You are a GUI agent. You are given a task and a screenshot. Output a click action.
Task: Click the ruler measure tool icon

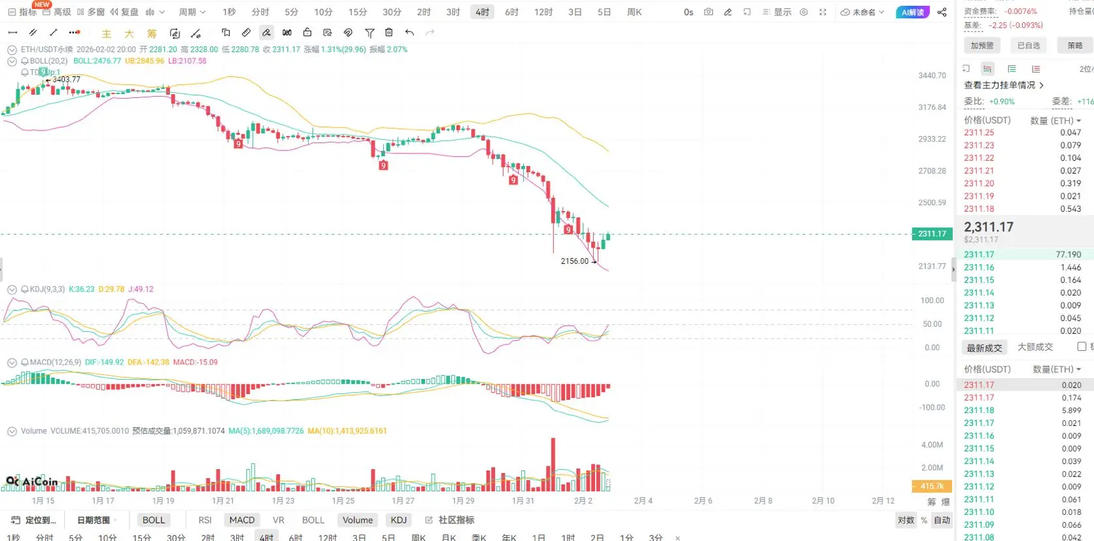pos(246,33)
